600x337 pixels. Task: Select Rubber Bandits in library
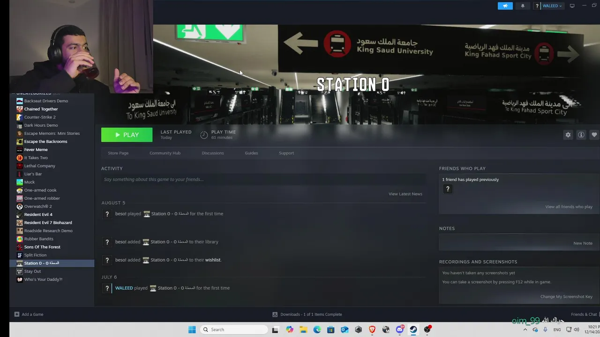[x=39, y=239]
